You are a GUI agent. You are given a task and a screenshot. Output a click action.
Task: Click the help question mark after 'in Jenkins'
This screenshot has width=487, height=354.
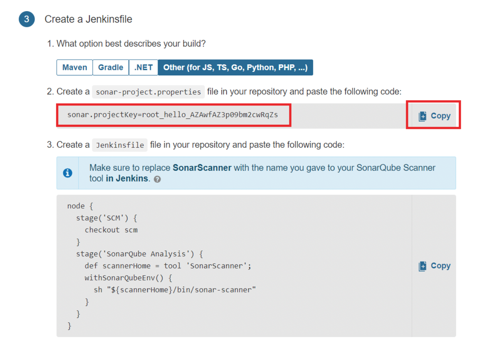(157, 179)
